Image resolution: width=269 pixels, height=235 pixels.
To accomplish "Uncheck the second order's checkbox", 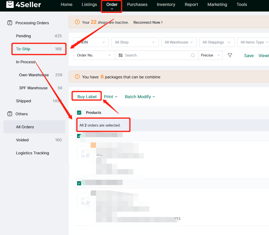I will click(x=79, y=183).
